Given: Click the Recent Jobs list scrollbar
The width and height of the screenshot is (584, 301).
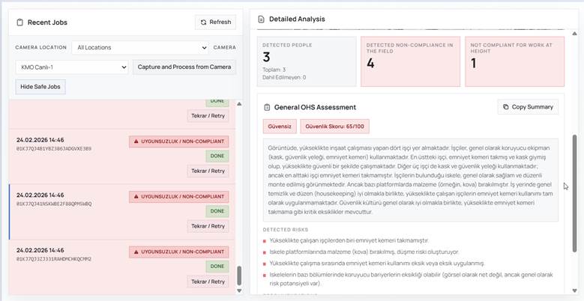Looking at the screenshot, I should pyautogui.click(x=239, y=277).
